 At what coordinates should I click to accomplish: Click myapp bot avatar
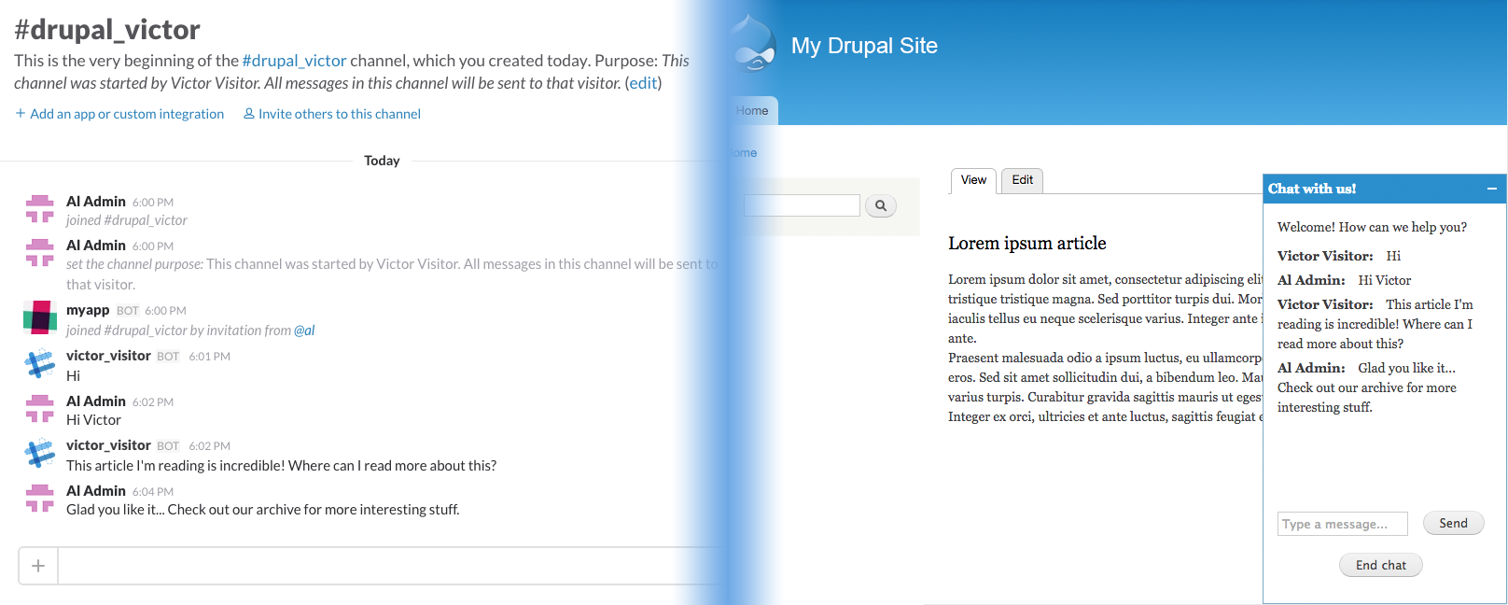pyautogui.click(x=39, y=317)
